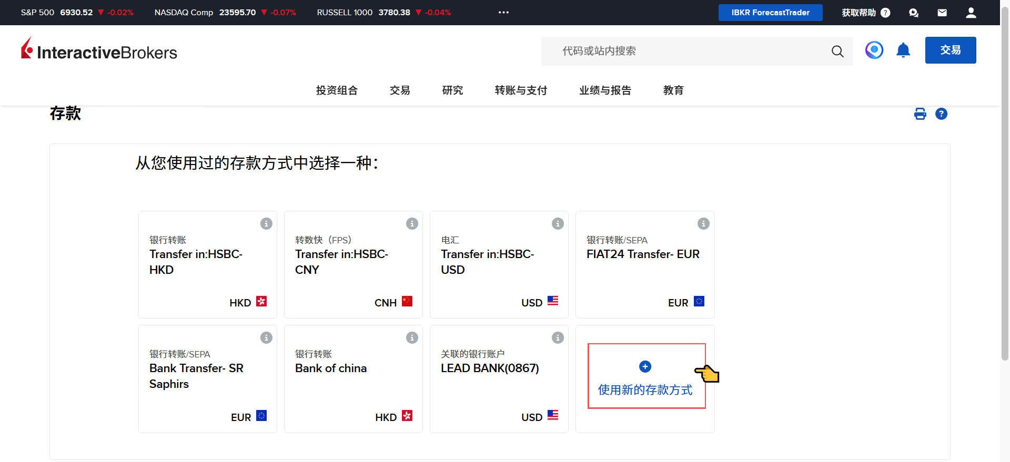The height and width of the screenshot is (462, 1010).
Task: Click the notification bell icon
Action: pos(903,50)
